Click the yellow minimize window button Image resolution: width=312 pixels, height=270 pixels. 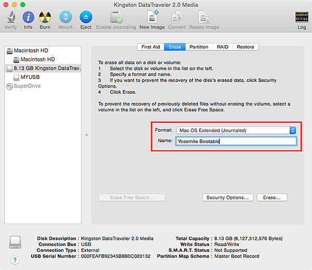pos(15,5)
